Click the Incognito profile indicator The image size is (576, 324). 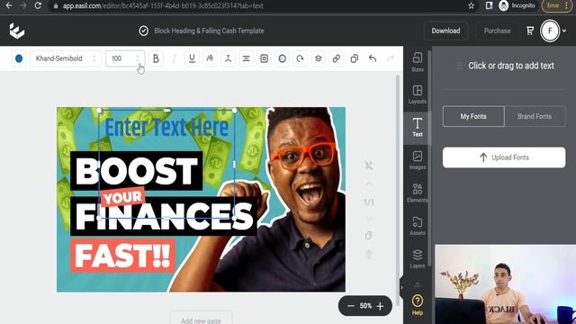click(517, 5)
